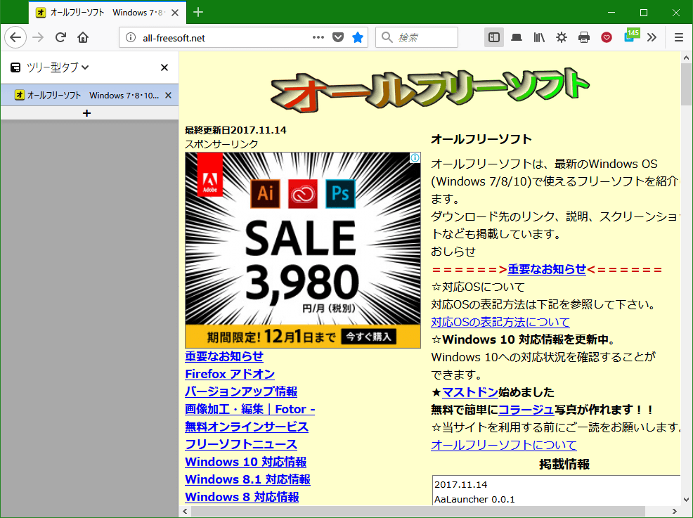Toggle the tracking protection shield icon
The height and width of the screenshot is (518, 693).
click(x=339, y=39)
